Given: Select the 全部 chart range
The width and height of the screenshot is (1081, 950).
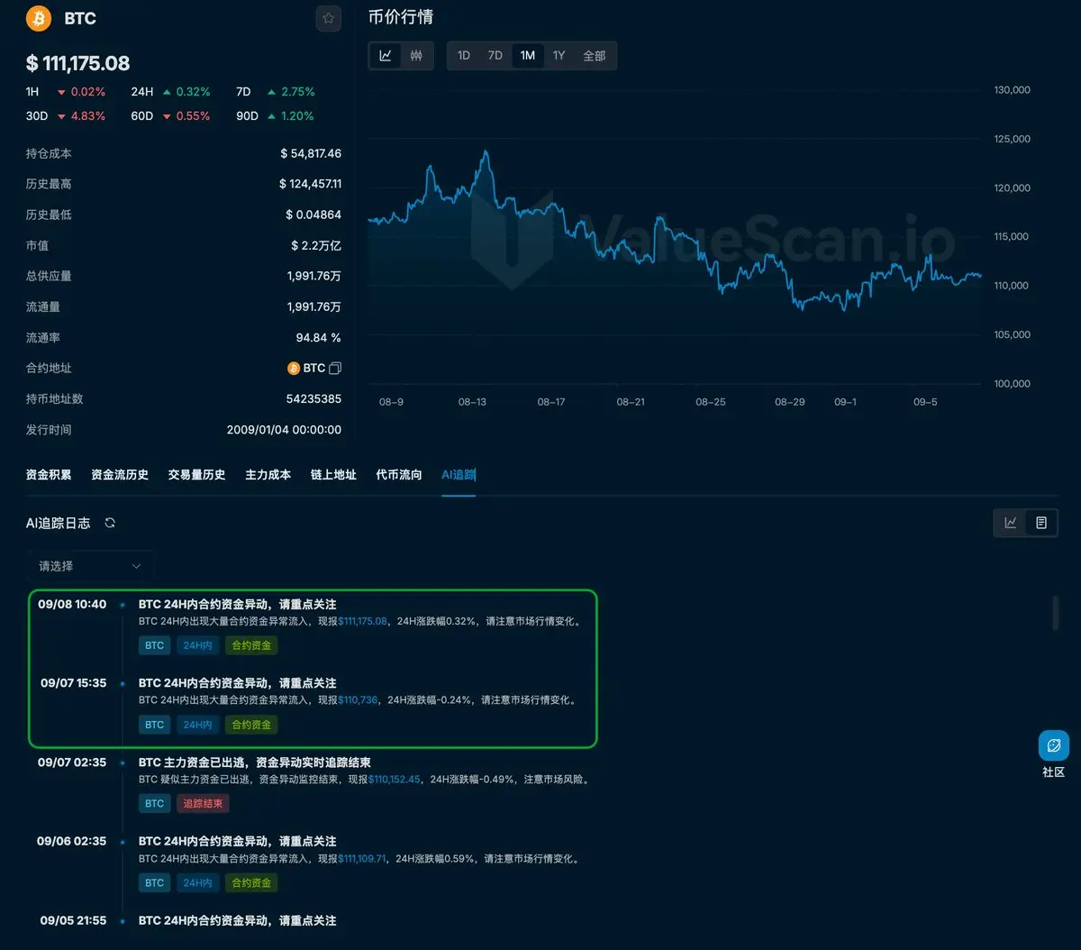Looking at the screenshot, I should (x=595, y=56).
